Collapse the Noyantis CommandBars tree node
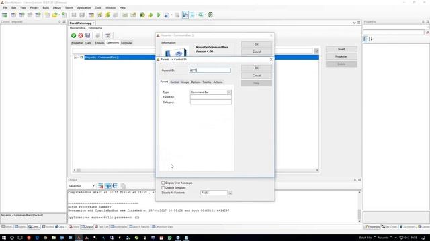 point(76,58)
